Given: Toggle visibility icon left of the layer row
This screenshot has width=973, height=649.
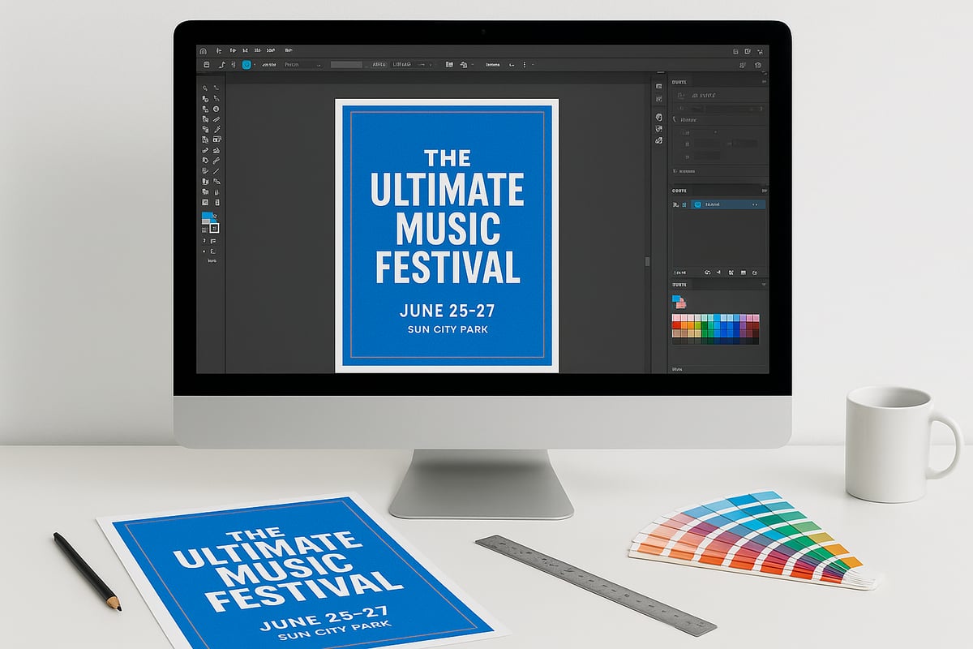Looking at the screenshot, I should (676, 205).
